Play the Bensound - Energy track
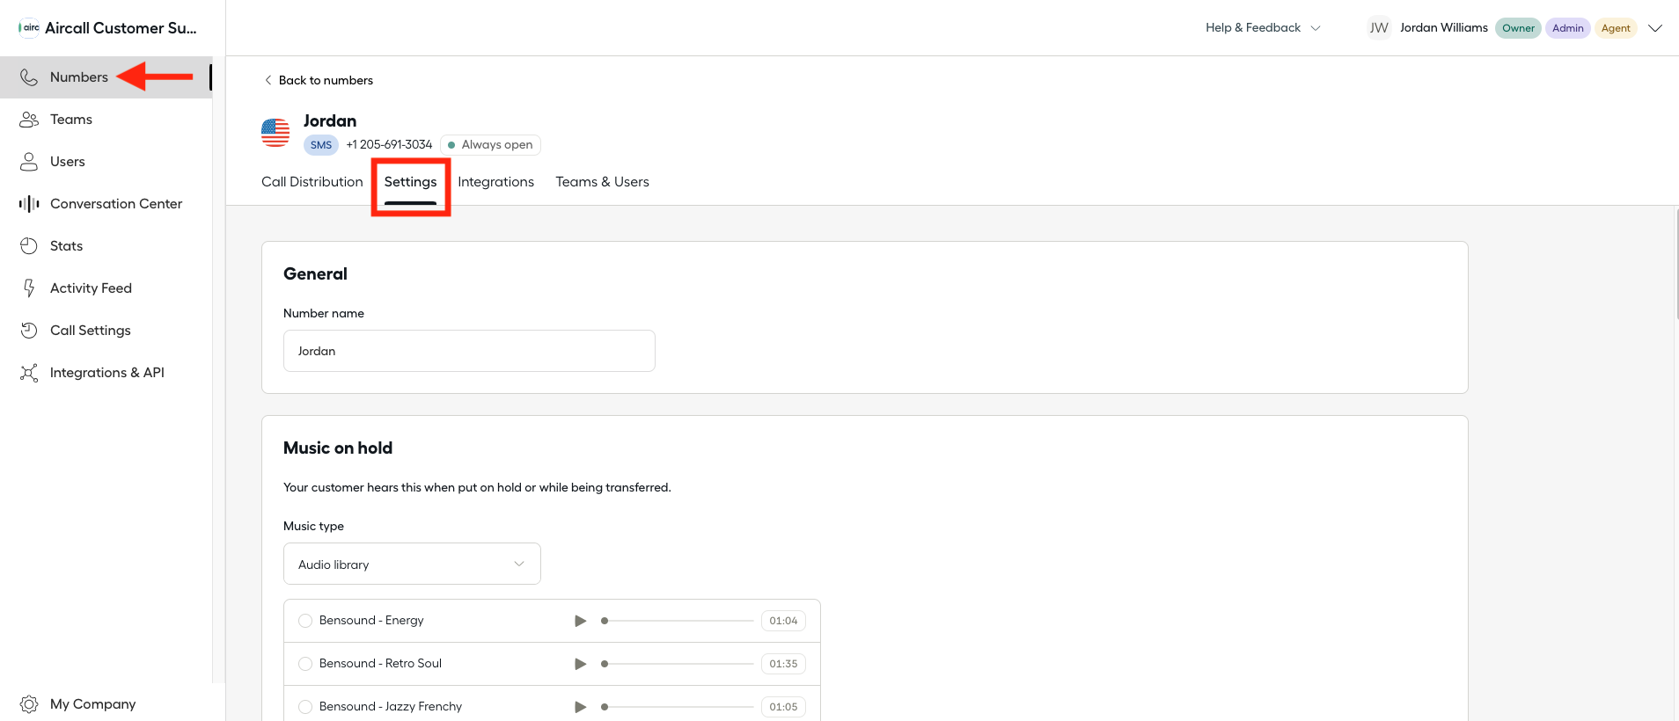 pyautogui.click(x=580, y=621)
